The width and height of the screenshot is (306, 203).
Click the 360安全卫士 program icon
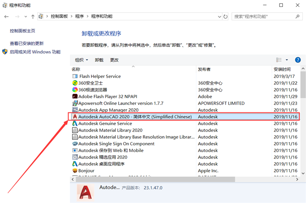pyautogui.click(x=75, y=83)
